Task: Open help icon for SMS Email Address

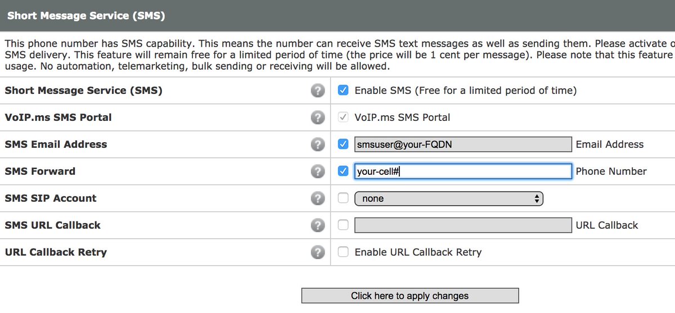Action: (x=318, y=144)
